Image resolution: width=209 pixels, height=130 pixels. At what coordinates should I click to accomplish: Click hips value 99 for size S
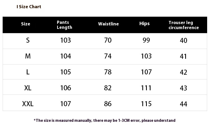point(146,40)
